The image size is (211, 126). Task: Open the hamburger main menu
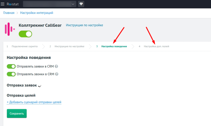coord(2,4)
